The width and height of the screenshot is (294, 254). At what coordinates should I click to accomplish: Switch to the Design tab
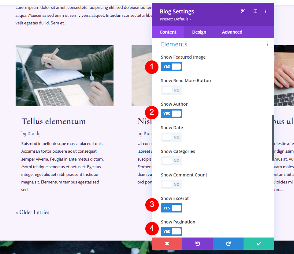pyautogui.click(x=199, y=32)
